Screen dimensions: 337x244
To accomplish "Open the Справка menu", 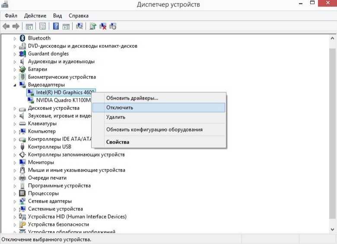I will 79,16.
